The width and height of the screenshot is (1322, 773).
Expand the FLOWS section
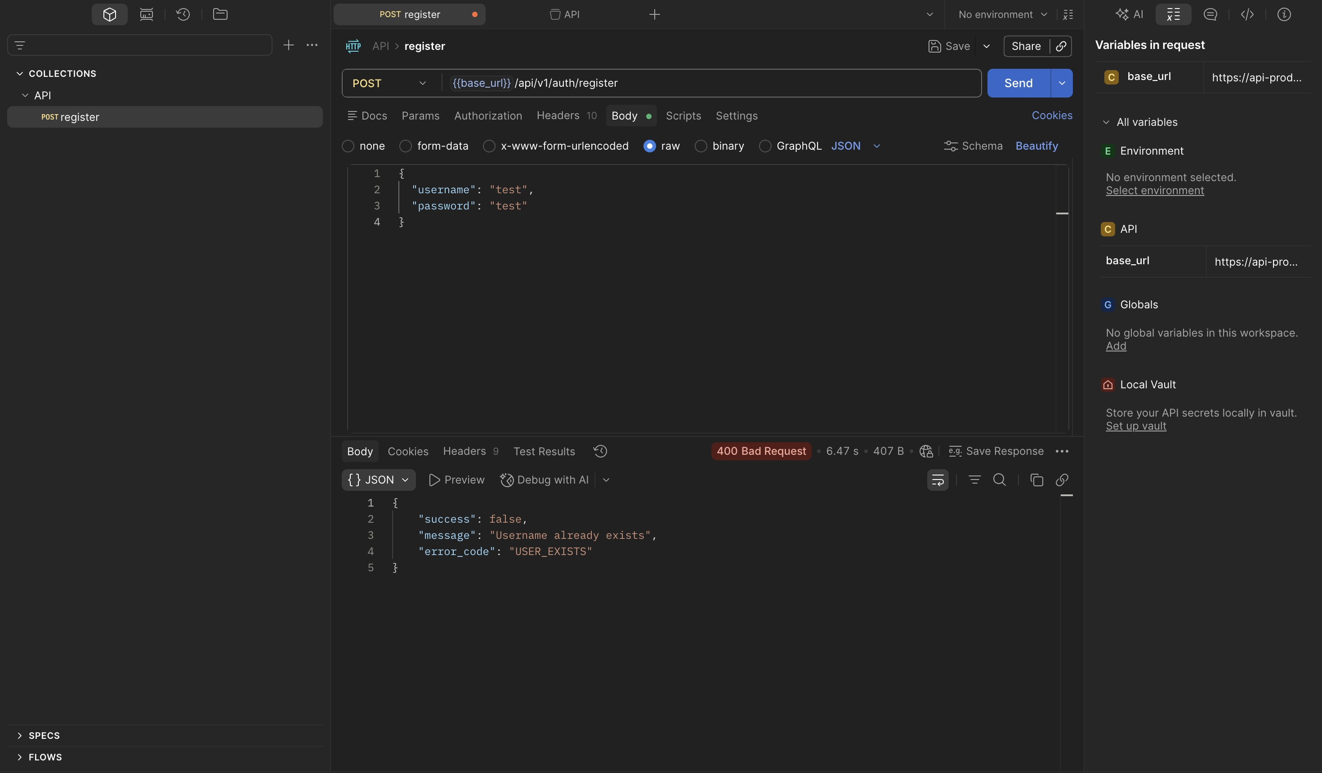[x=20, y=757]
